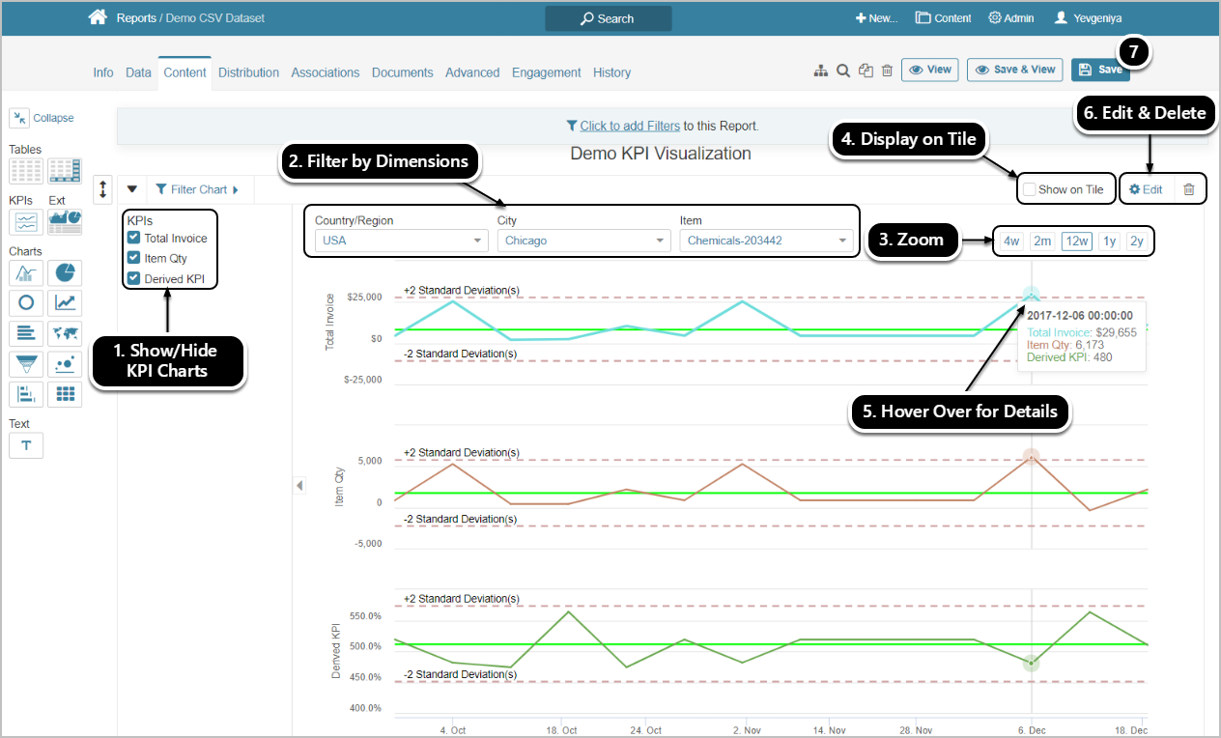Insert a pie chart from Charts palette
1221x738 pixels.
66,273
